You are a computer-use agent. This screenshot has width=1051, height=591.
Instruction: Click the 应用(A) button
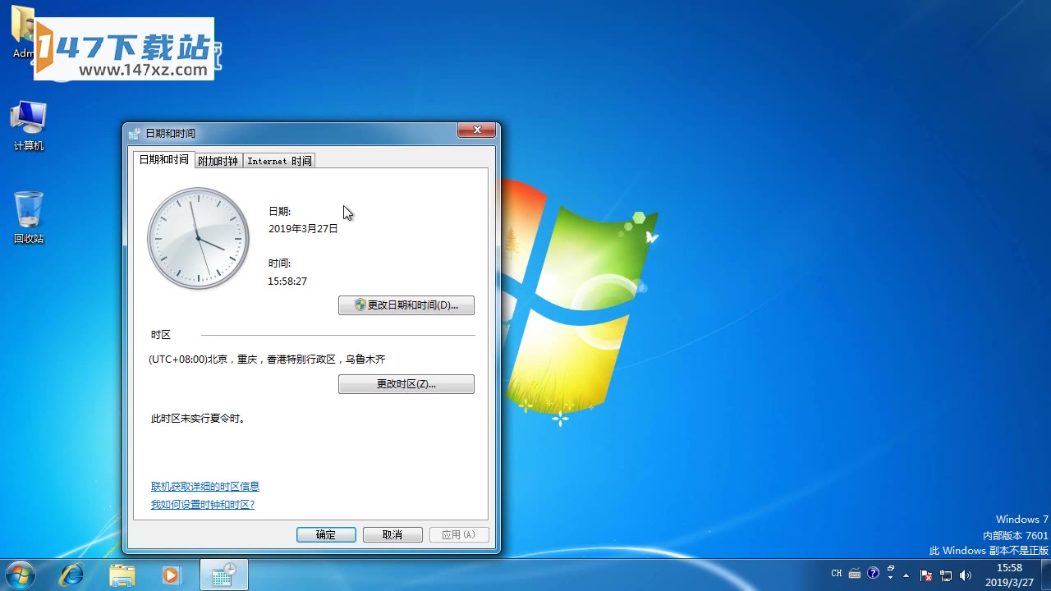459,535
